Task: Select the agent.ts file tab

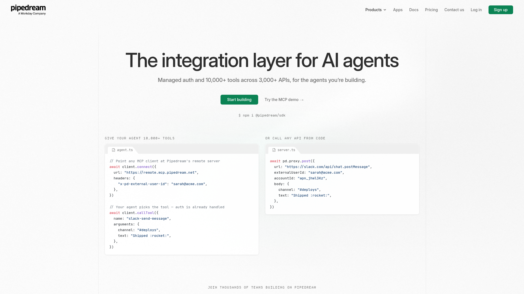Action: pyautogui.click(x=122, y=150)
